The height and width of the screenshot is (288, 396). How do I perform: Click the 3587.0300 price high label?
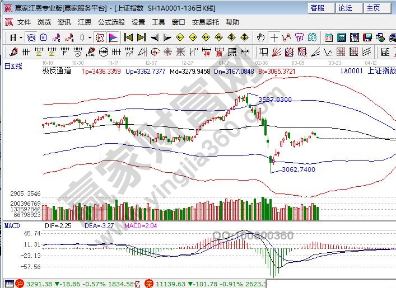[275, 99]
